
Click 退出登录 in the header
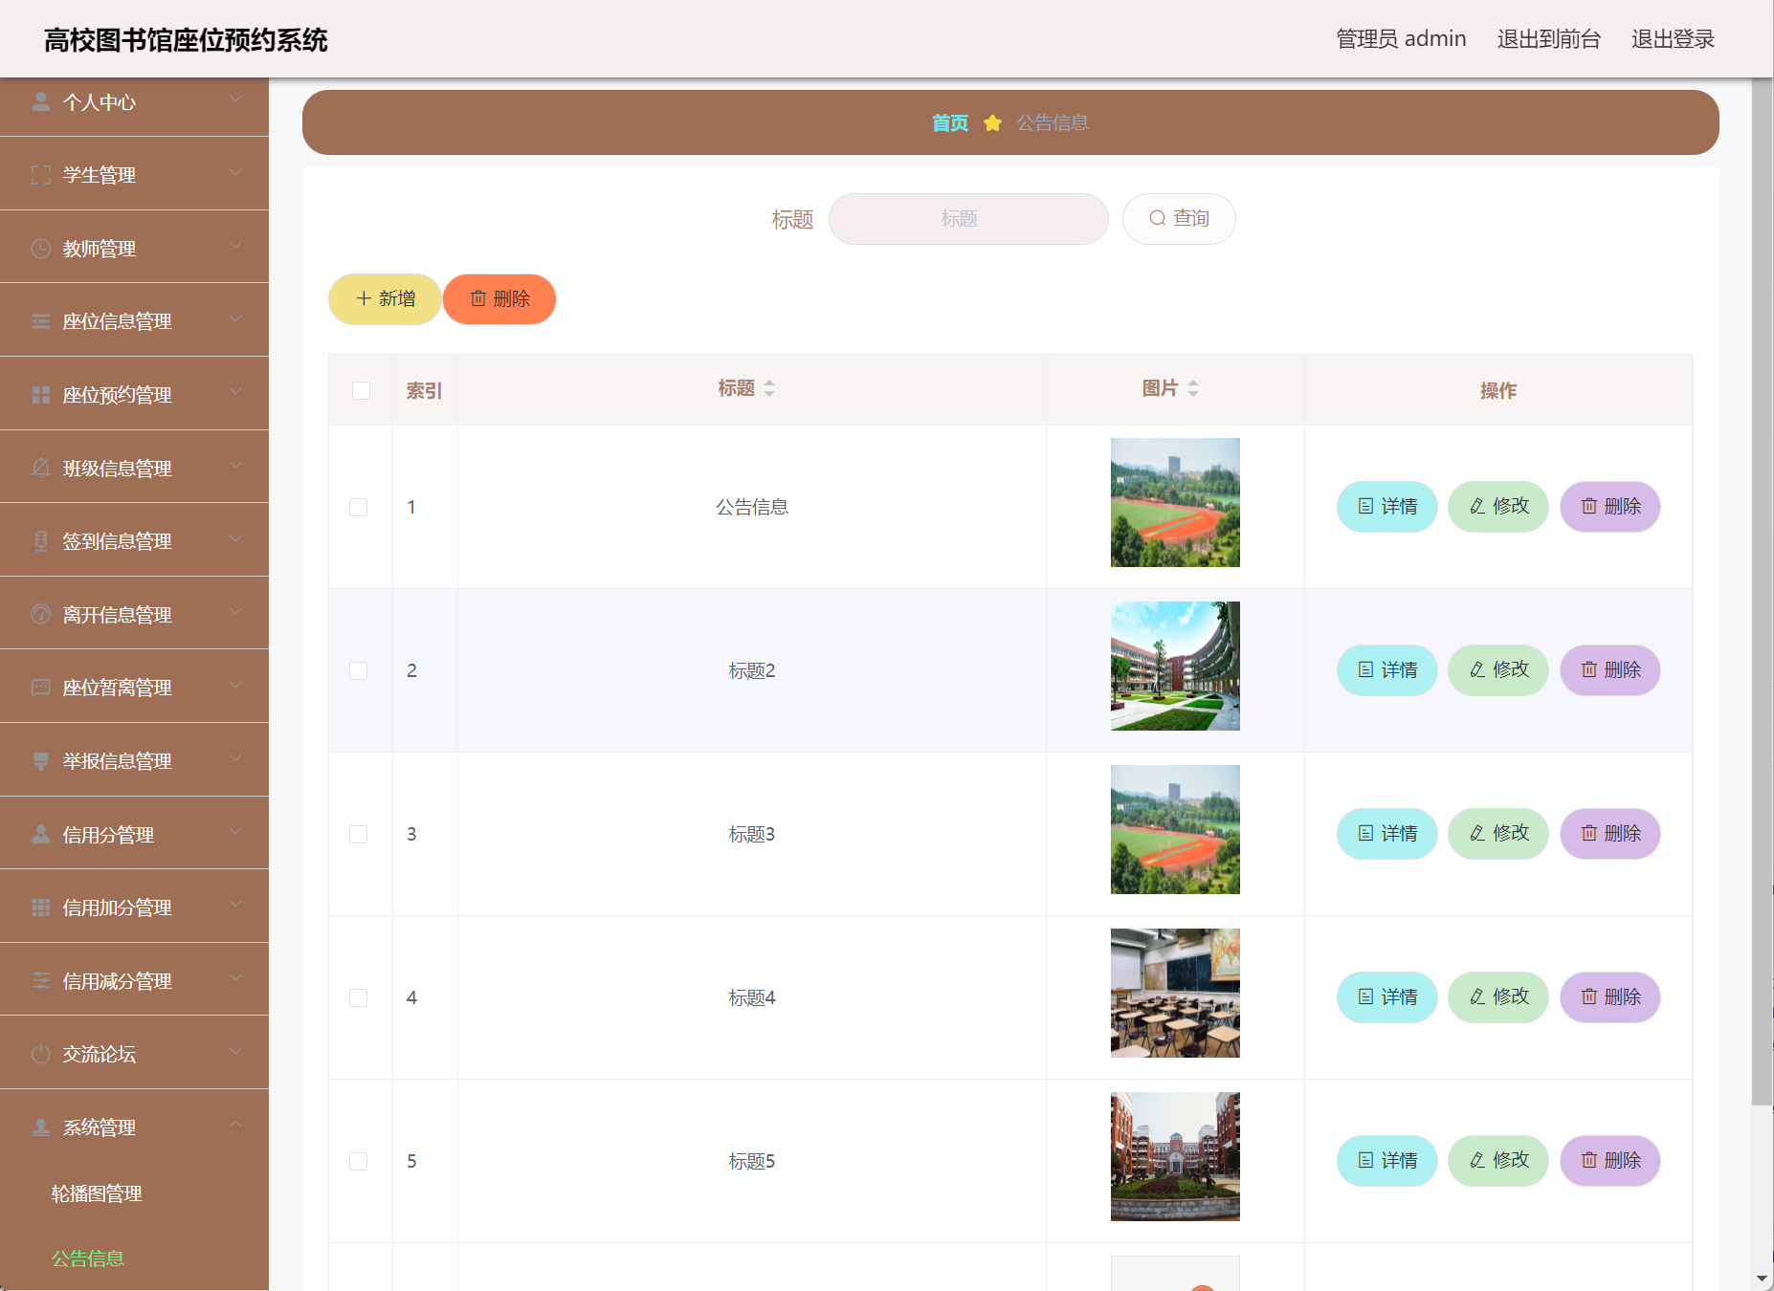pyautogui.click(x=1673, y=39)
